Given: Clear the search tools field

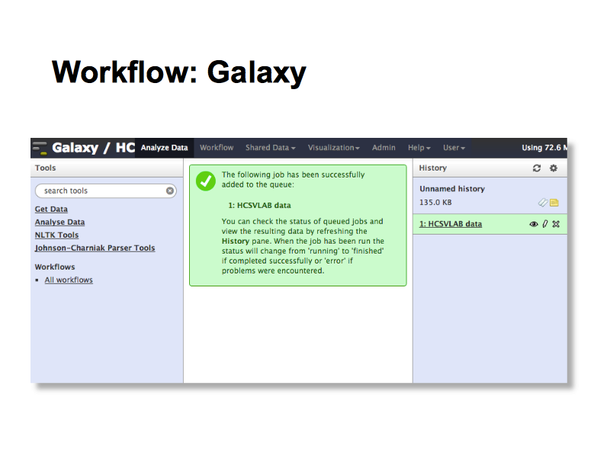Looking at the screenshot, I should click(170, 191).
